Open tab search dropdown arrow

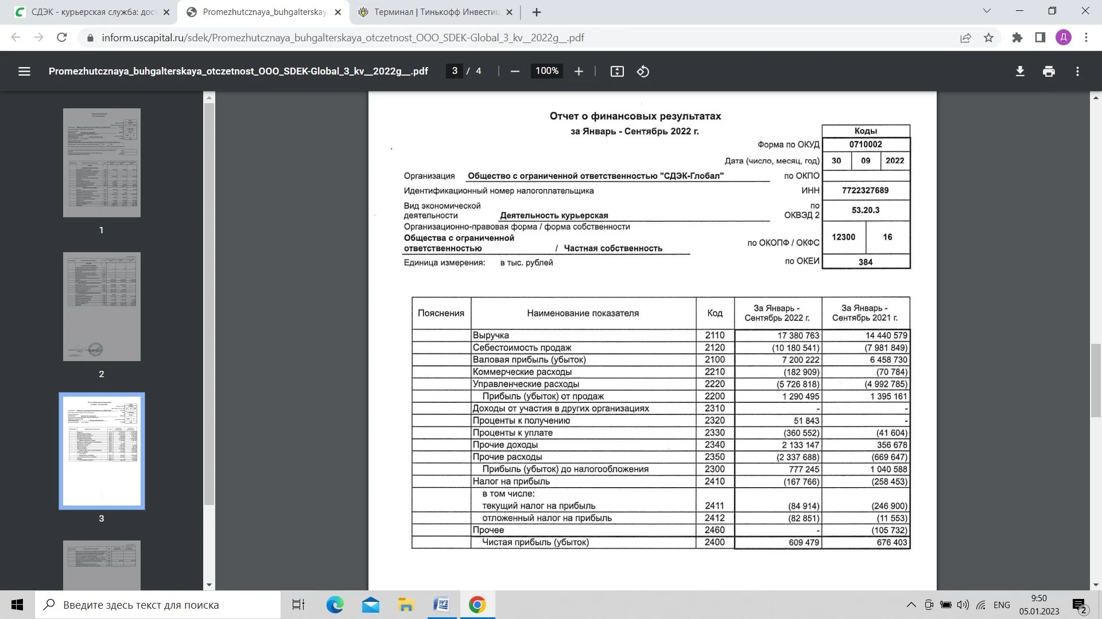coord(987,11)
